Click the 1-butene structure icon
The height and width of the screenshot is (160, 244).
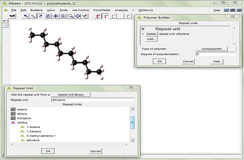click(x=23, y=127)
